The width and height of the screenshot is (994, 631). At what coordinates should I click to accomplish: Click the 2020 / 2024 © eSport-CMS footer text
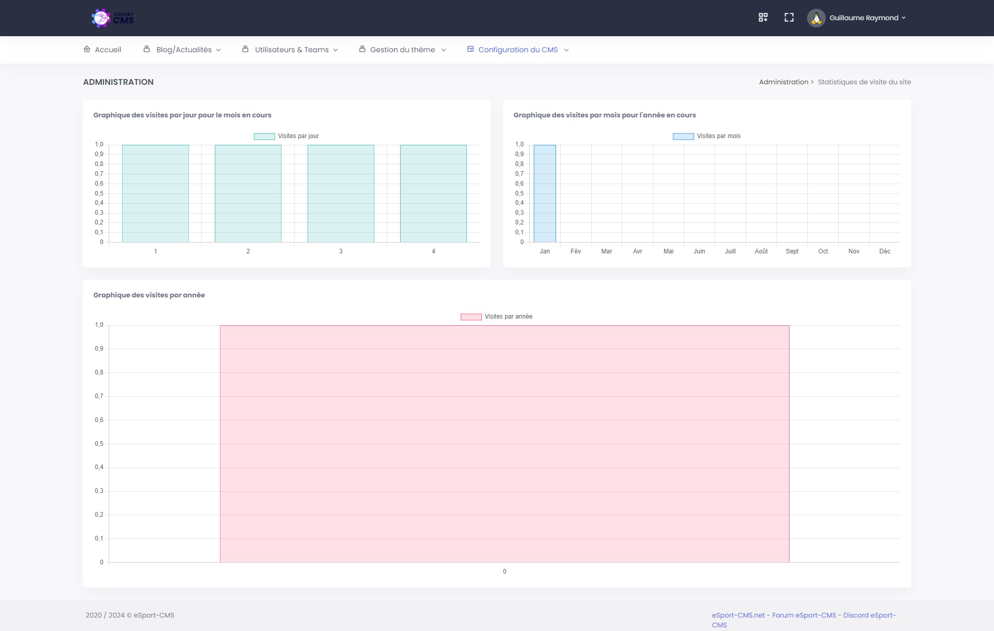(x=130, y=615)
